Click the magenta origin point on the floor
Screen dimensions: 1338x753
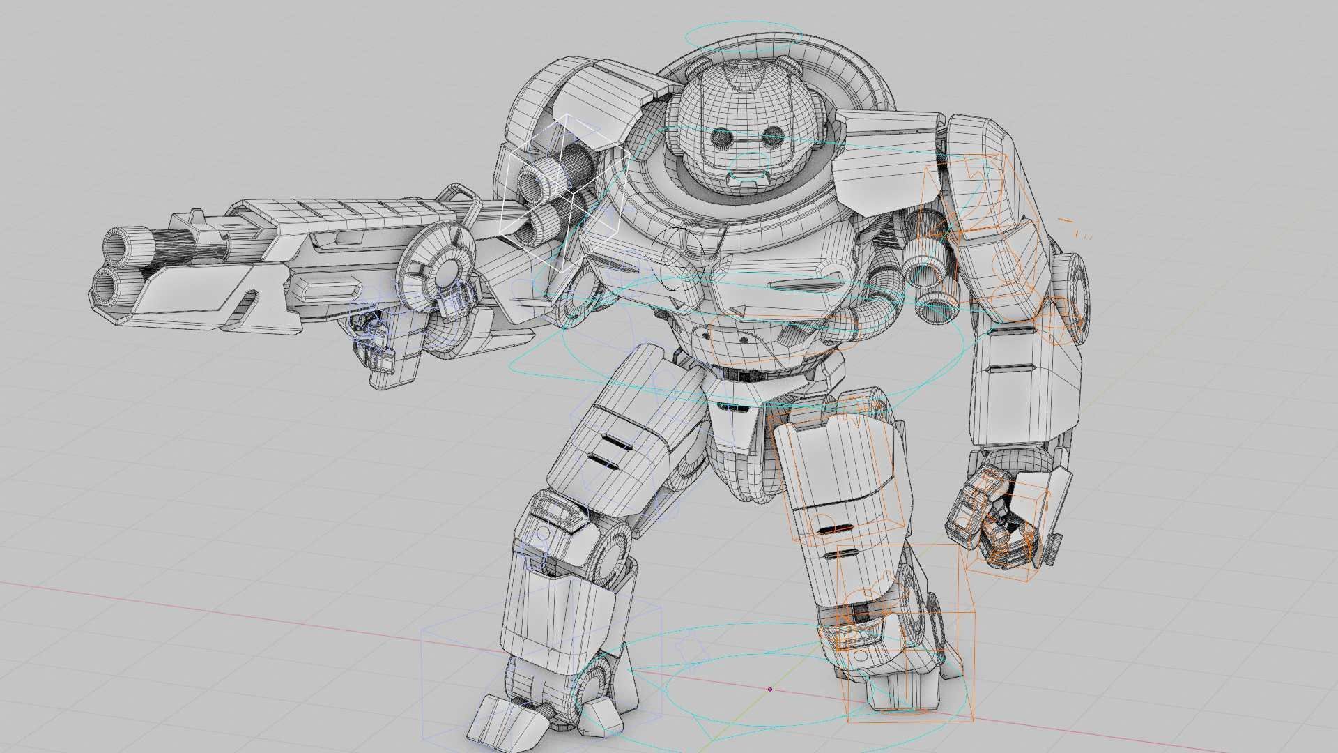tap(770, 690)
